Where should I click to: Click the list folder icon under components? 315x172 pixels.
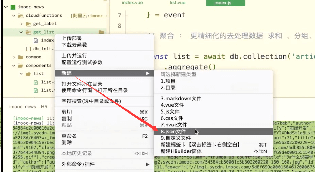pos(28,74)
